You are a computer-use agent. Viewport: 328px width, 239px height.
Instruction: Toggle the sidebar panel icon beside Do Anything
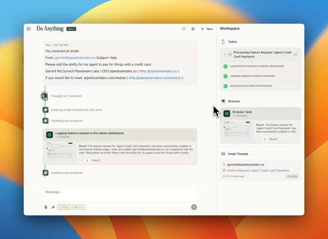click(29, 29)
